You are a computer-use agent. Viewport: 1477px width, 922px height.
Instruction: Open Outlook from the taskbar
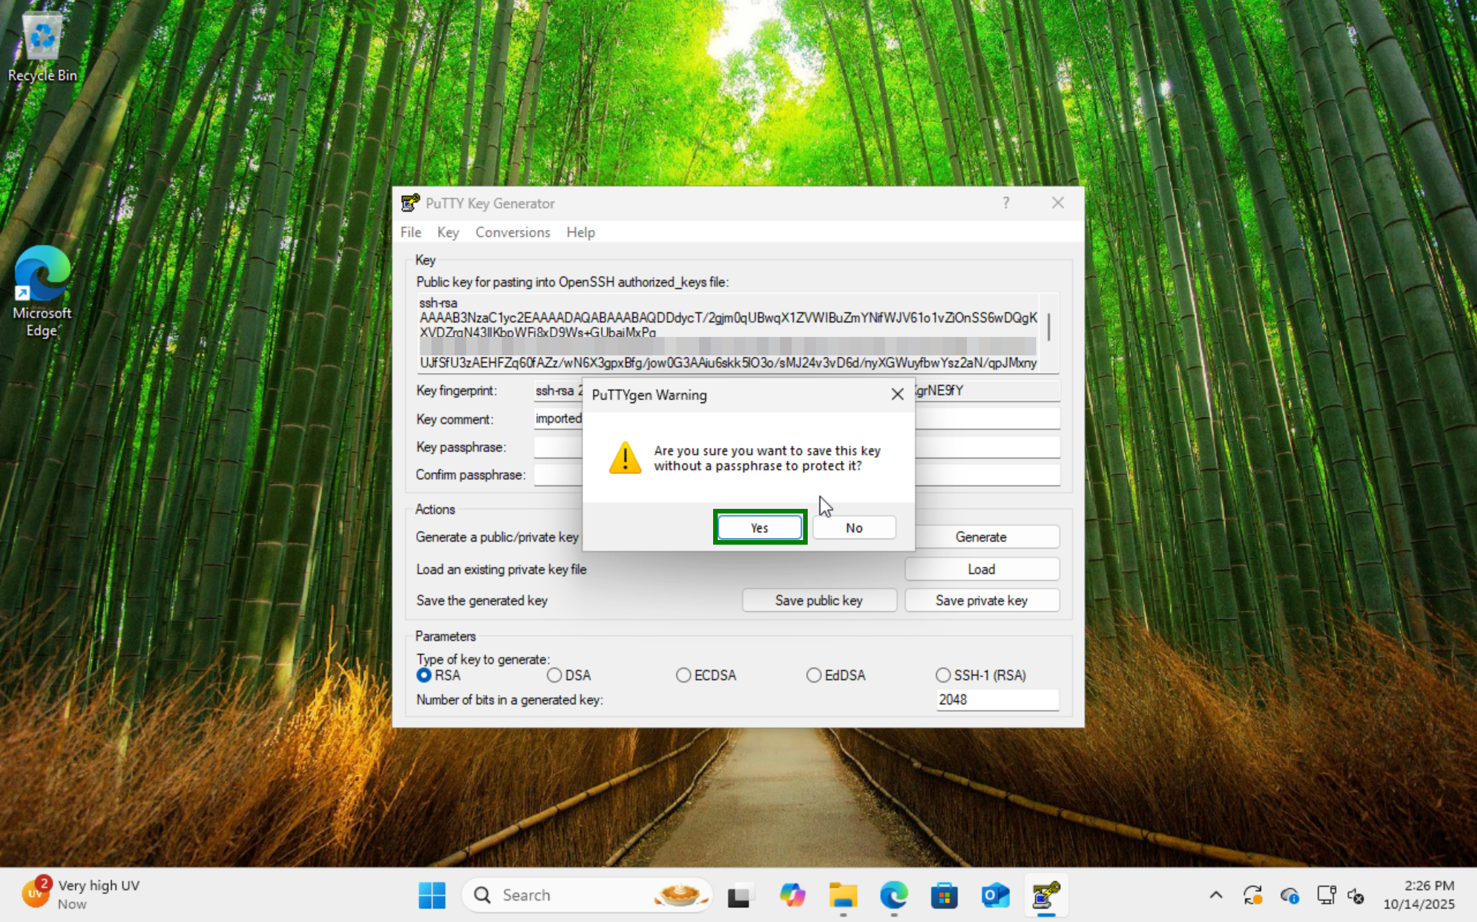click(x=995, y=894)
